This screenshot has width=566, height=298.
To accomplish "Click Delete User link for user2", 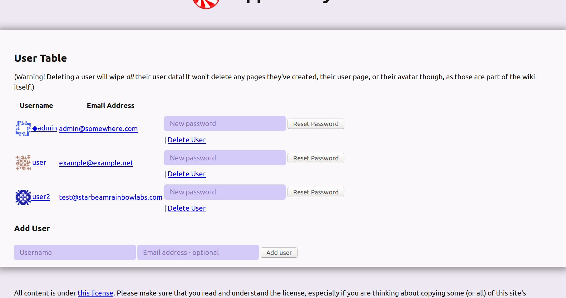I will click(186, 208).
